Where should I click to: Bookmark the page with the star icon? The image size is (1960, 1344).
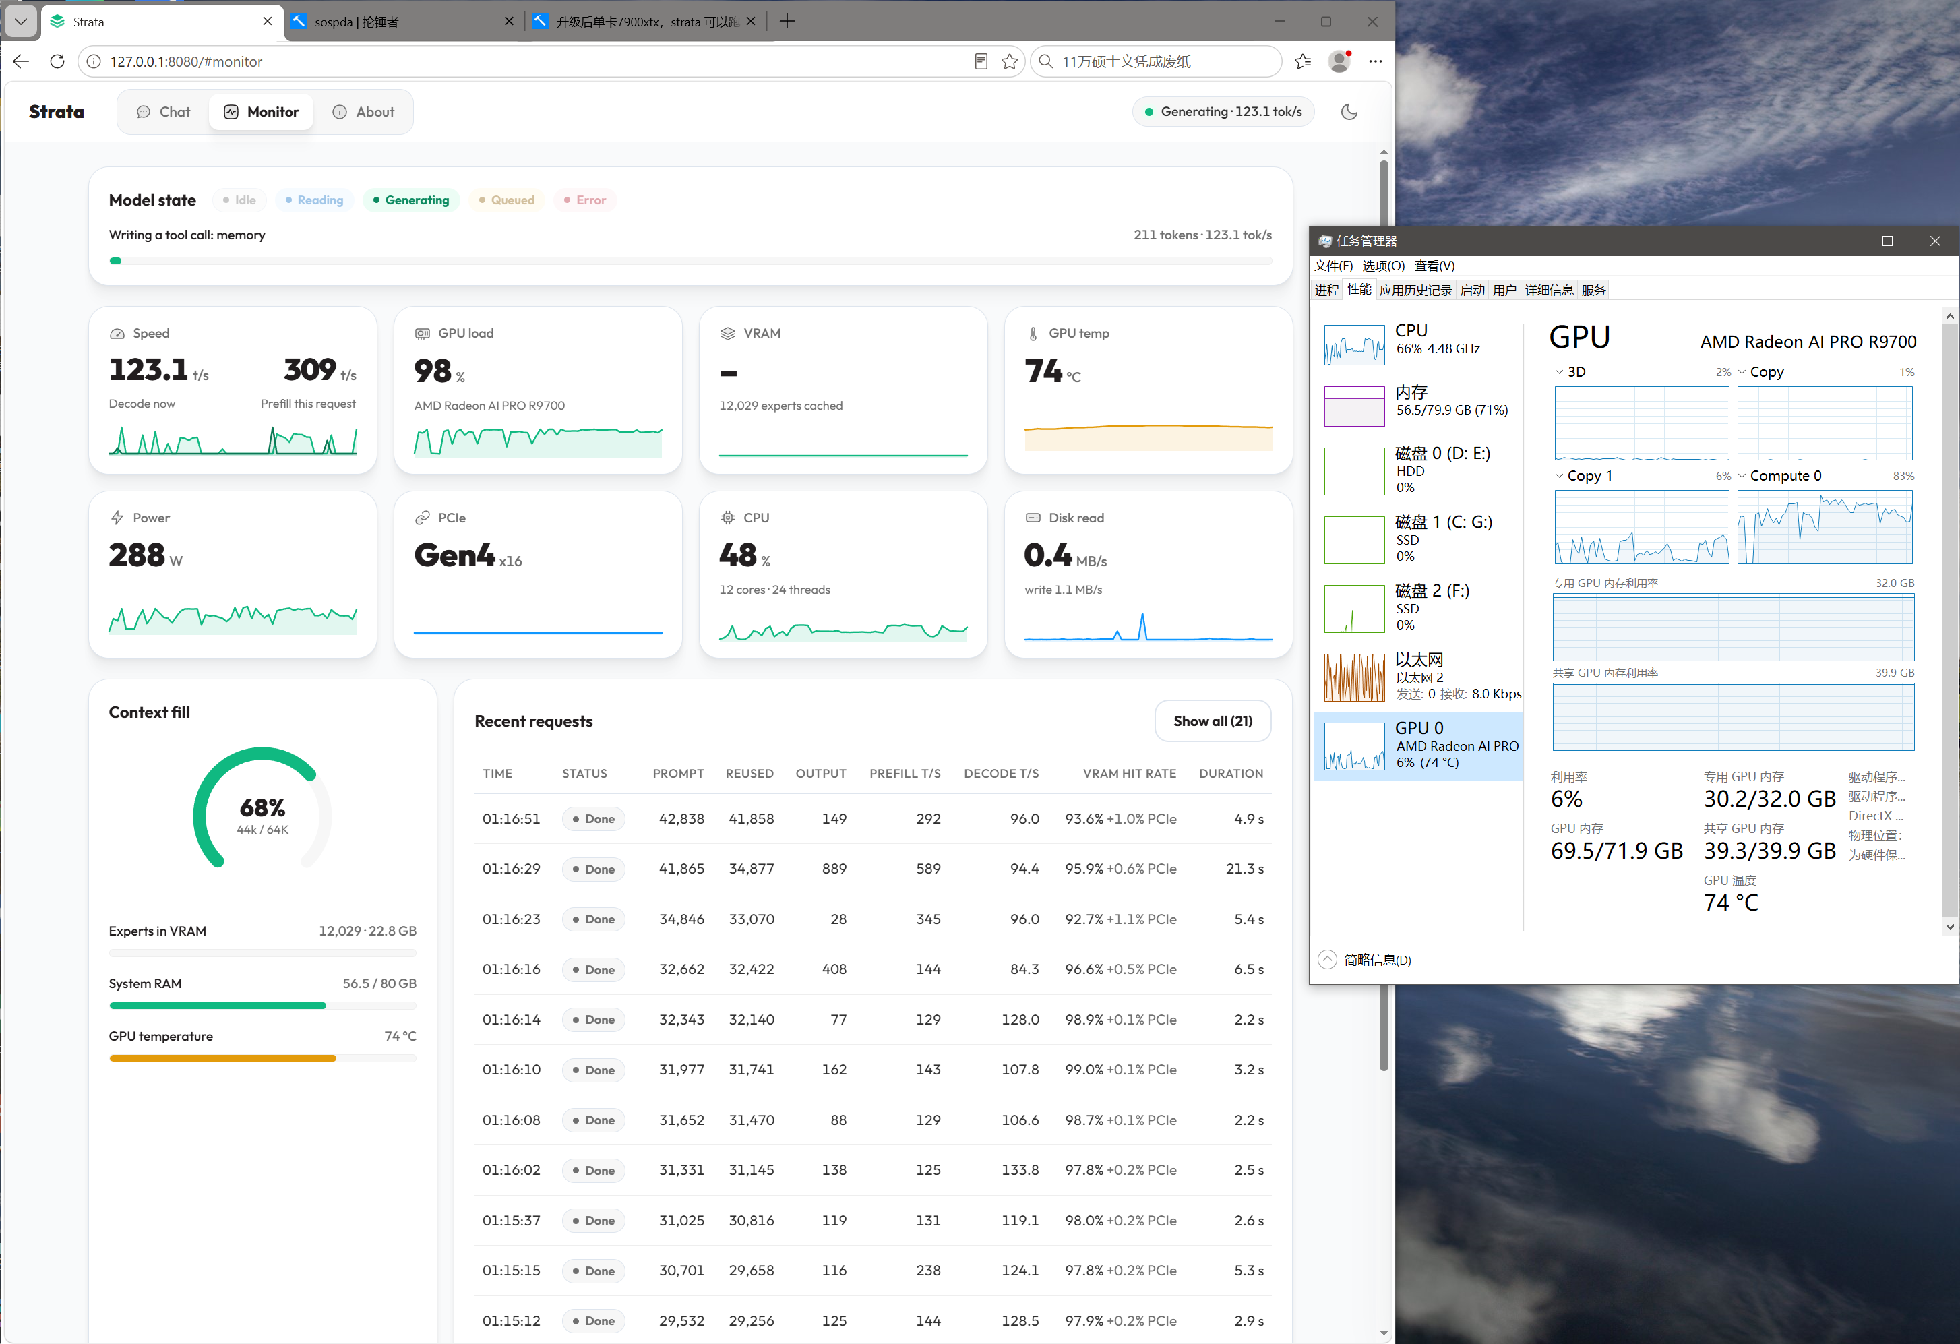coord(1010,61)
